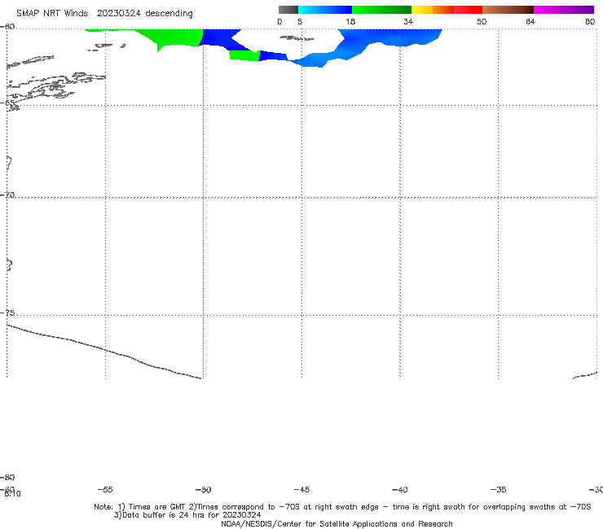603x529 pixels.
Task: Click the latitude label '-80'
Action: pos(7,477)
